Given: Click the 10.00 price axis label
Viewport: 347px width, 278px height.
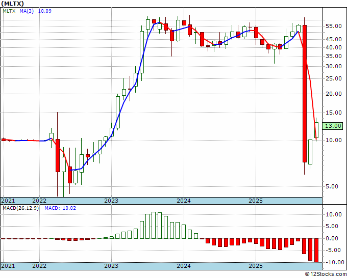Looking at the screenshot, I should [x=334, y=140].
